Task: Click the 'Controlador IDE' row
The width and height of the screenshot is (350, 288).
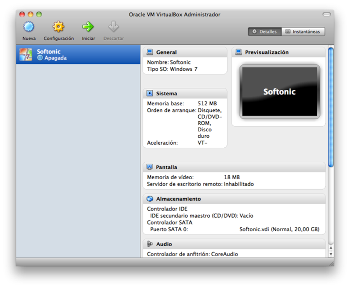Action: tap(167, 209)
